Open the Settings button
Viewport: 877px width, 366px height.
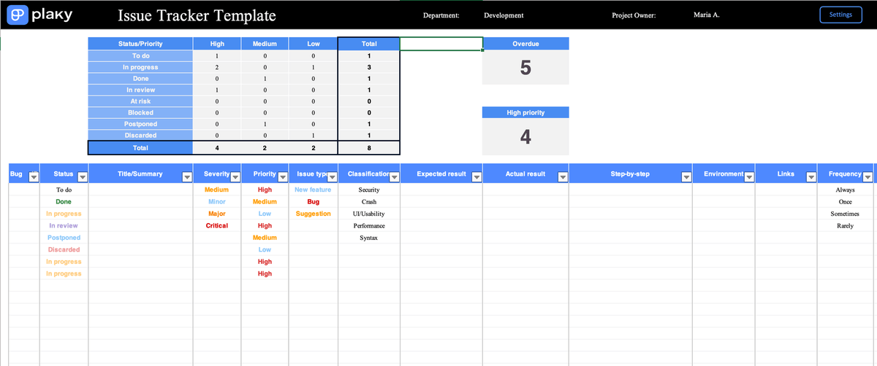[840, 15]
